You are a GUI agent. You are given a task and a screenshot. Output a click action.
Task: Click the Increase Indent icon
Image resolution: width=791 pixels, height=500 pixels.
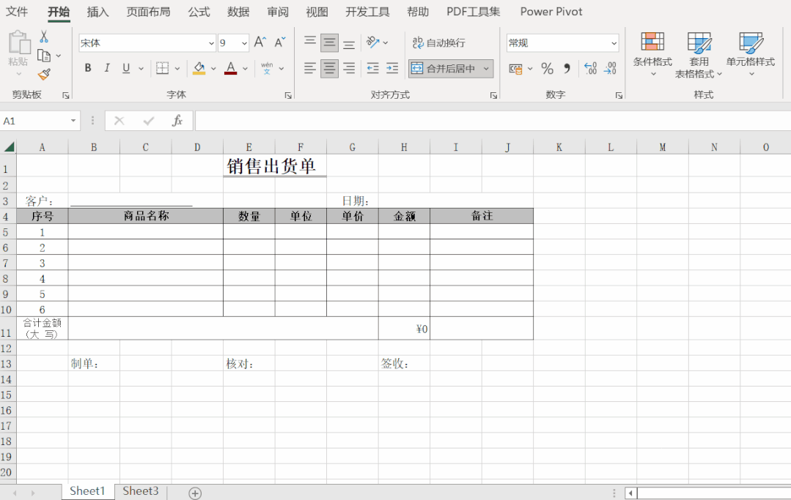(392, 68)
